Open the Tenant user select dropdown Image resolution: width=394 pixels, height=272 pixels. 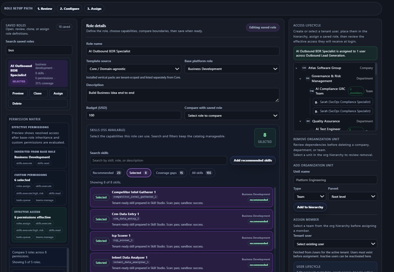pos(335,244)
